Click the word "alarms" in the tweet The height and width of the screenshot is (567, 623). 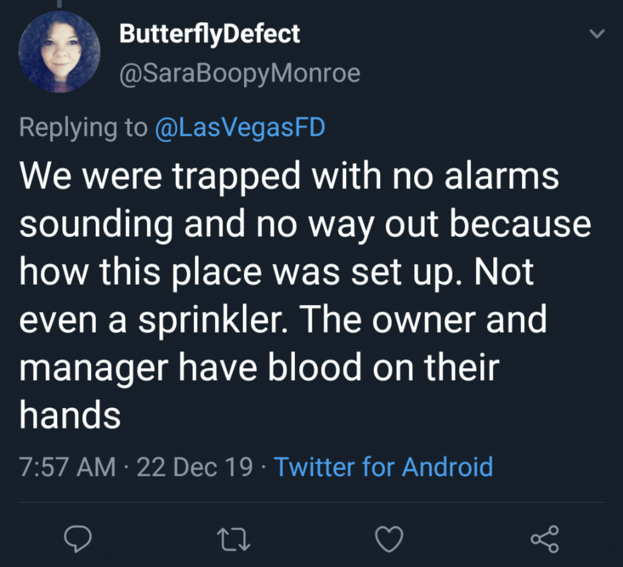click(x=501, y=176)
